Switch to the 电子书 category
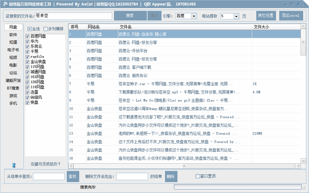Screen dimensions: 309x193 point(13,50)
